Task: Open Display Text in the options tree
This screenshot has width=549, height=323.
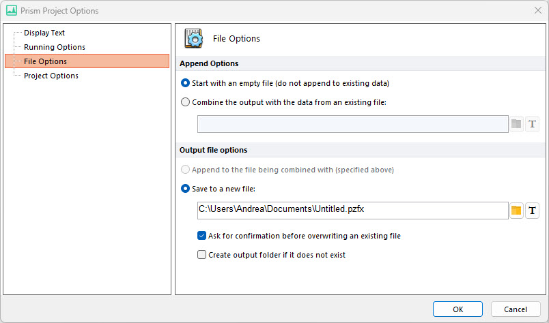Action: (44, 33)
